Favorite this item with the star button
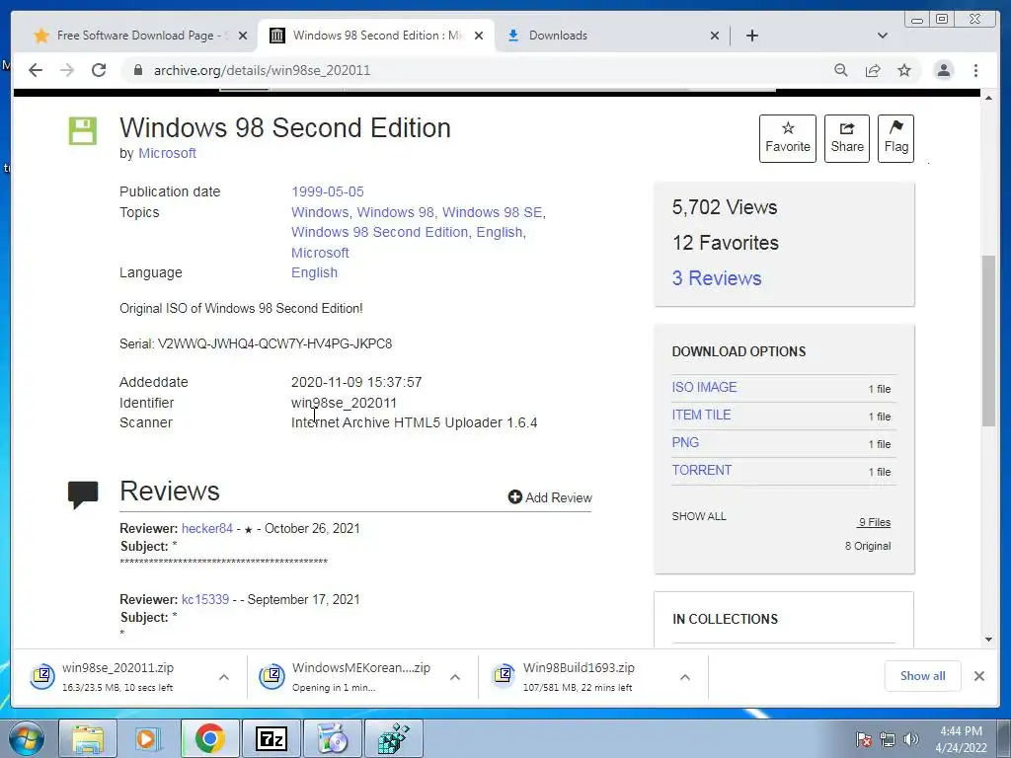 (x=787, y=138)
